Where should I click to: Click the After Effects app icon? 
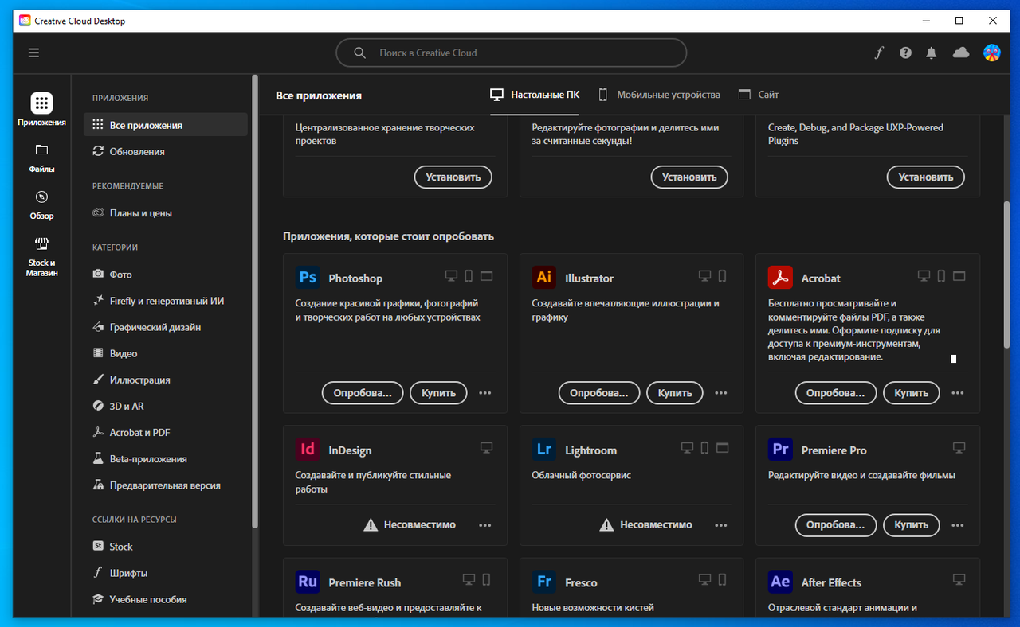click(780, 582)
